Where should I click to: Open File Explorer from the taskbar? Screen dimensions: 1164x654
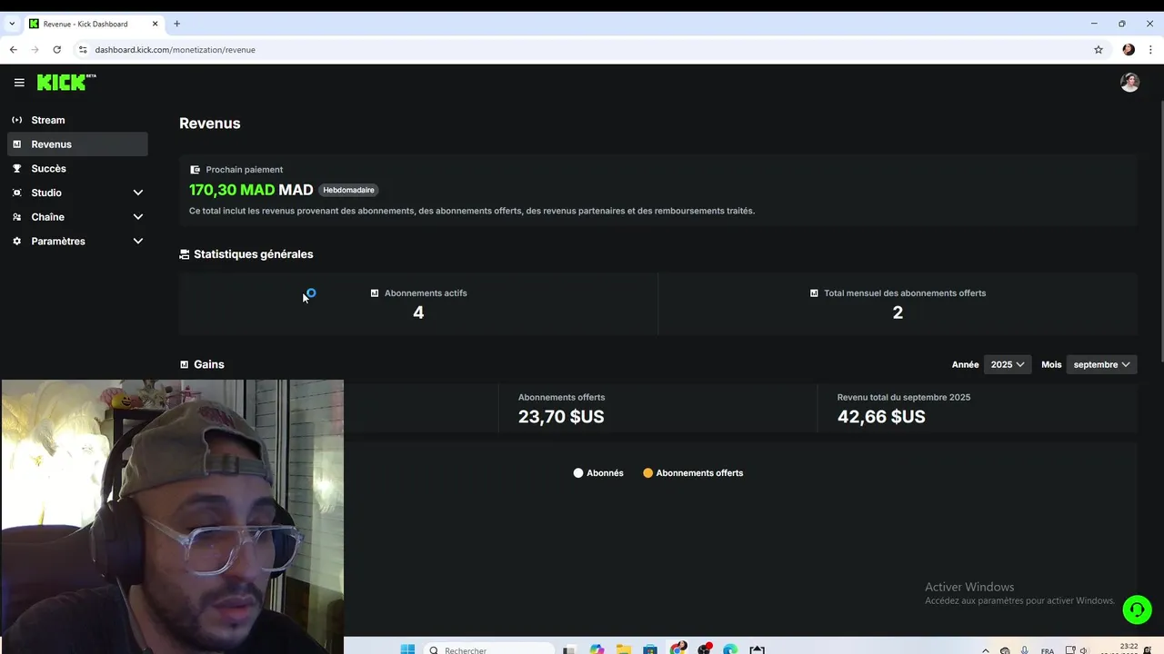pos(624,649)
